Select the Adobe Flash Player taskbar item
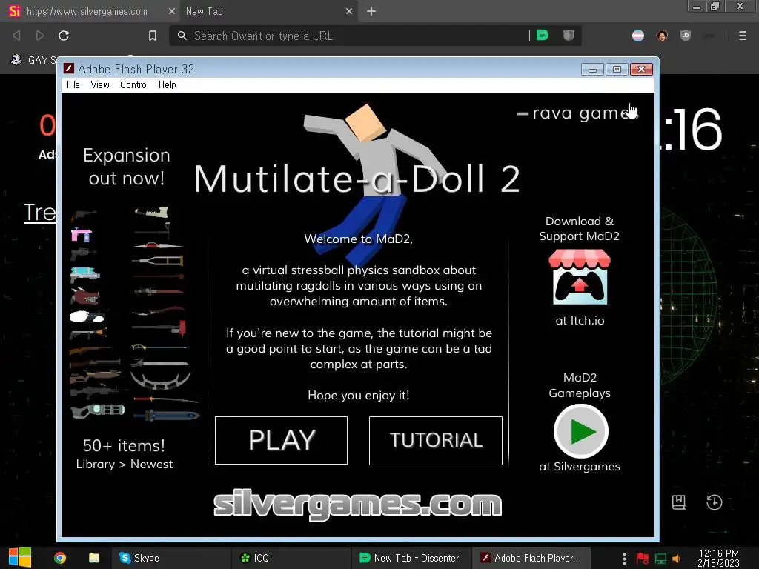 pos(531,558)
